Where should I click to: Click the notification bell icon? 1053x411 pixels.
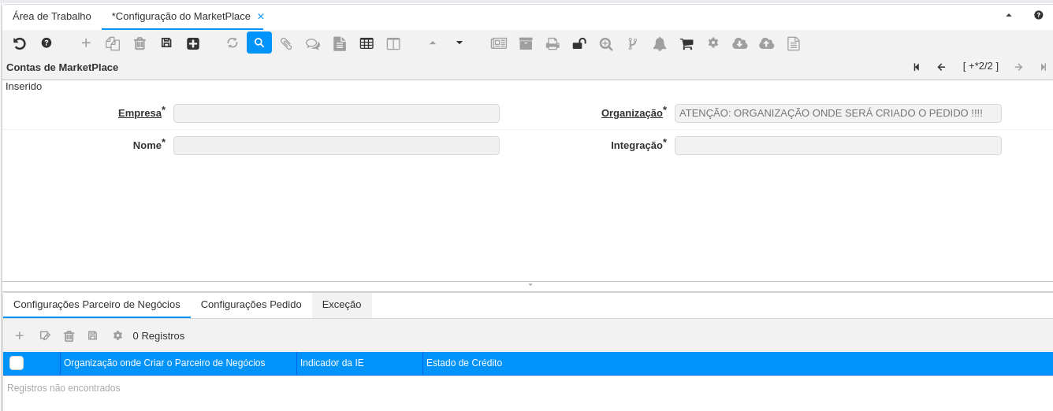click(660, 43)
